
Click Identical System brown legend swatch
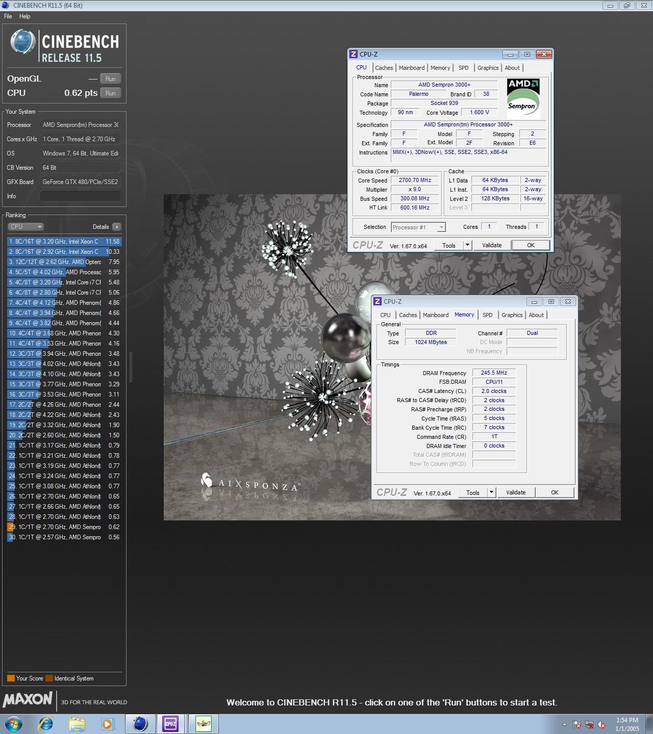tap(49, 678)
